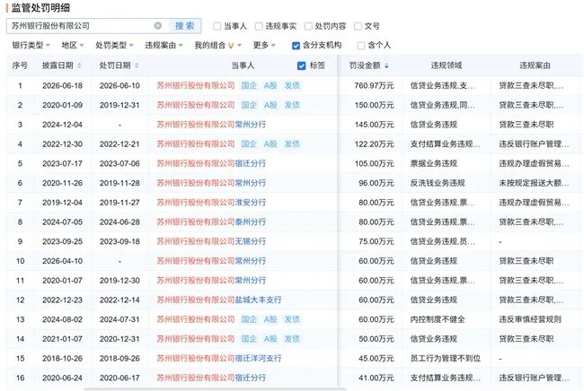Click disclosure date 2026-06-18
The height and width of the screenshot is (391, 584).
coord(63,85)
